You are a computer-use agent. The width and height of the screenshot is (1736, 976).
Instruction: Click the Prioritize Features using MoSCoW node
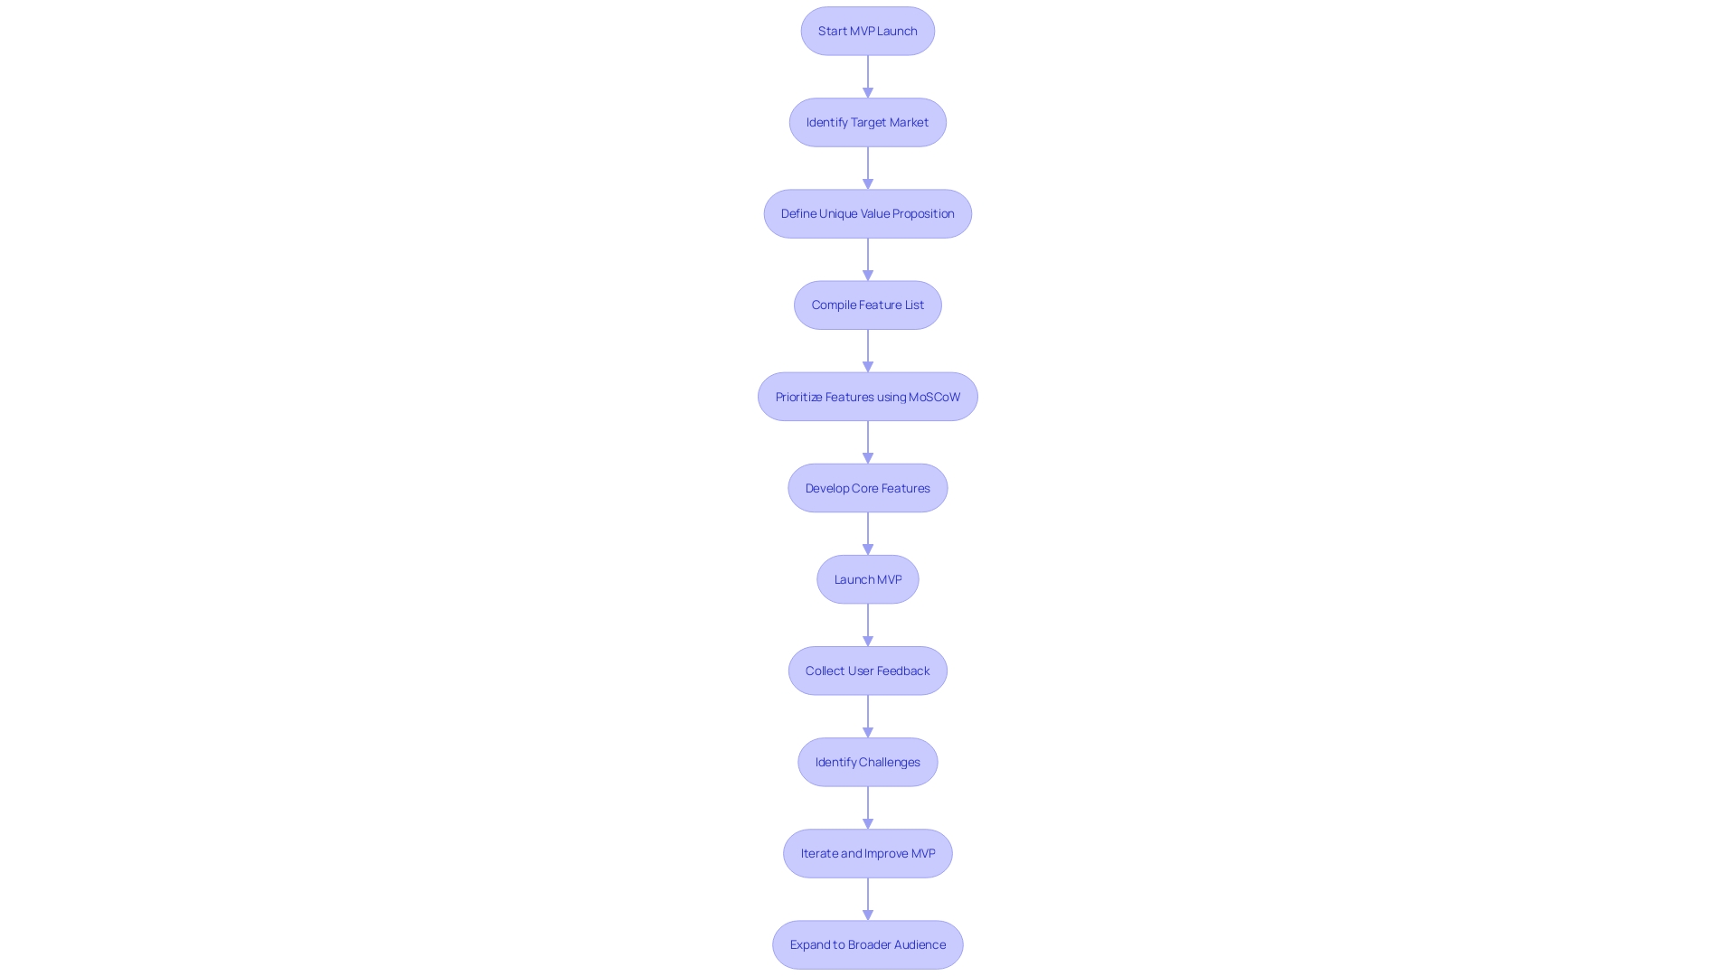pyautogui.click(x=868, y=396)
